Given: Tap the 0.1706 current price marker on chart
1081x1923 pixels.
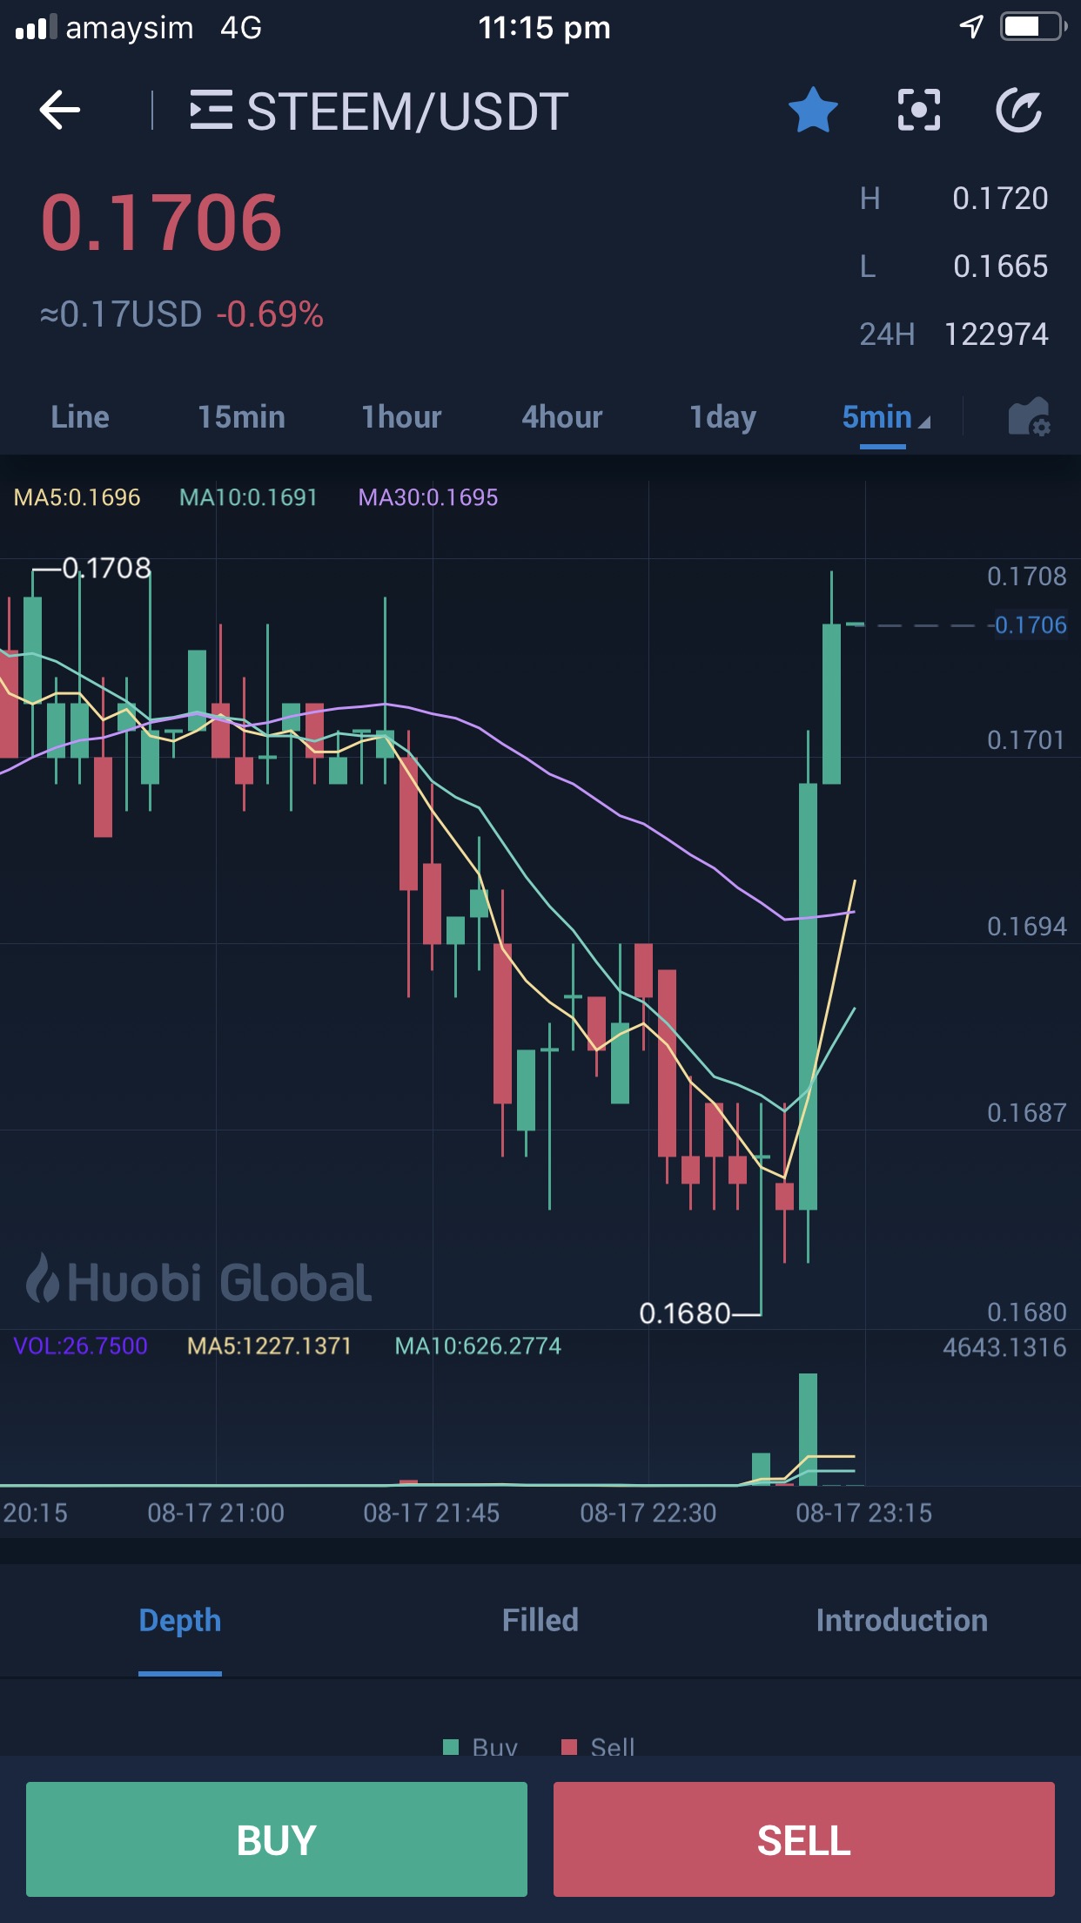Looking at the screenshot, I should [x=1030, y=625].
